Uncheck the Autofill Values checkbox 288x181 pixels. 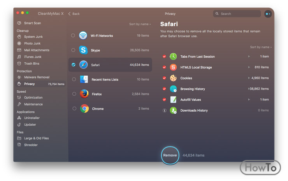(164, 100)
